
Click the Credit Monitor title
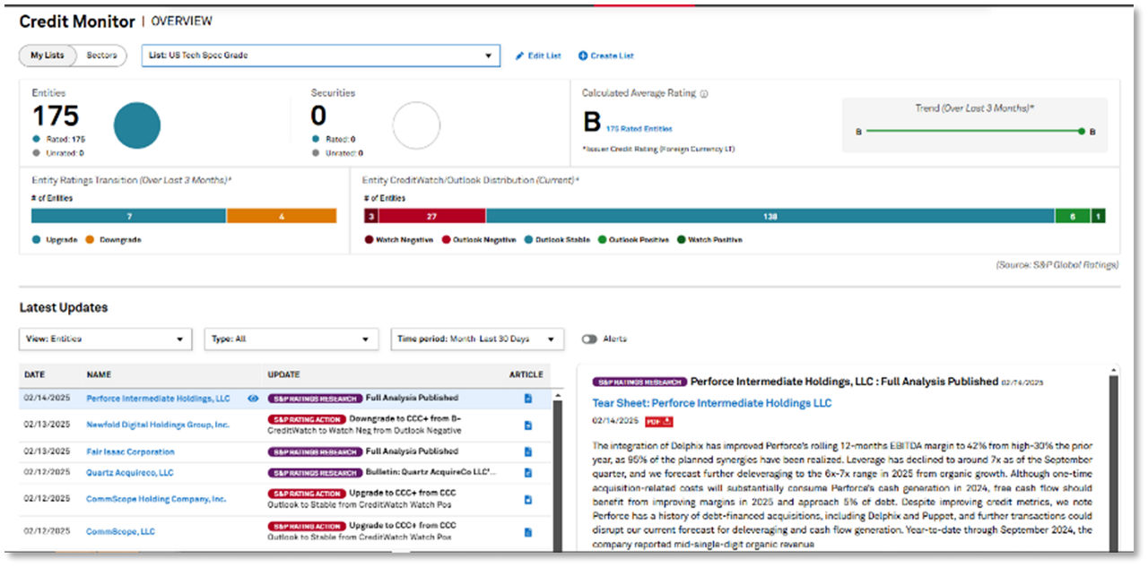click(77, 21)
